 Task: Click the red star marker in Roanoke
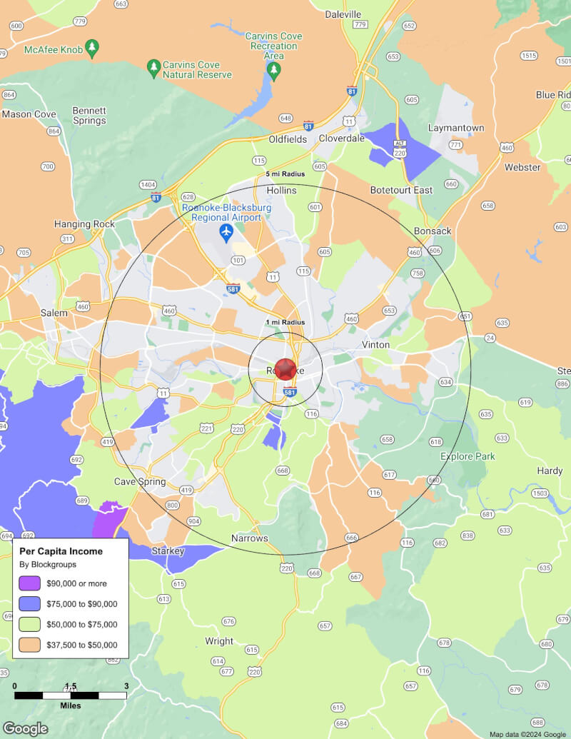[285, 369]
